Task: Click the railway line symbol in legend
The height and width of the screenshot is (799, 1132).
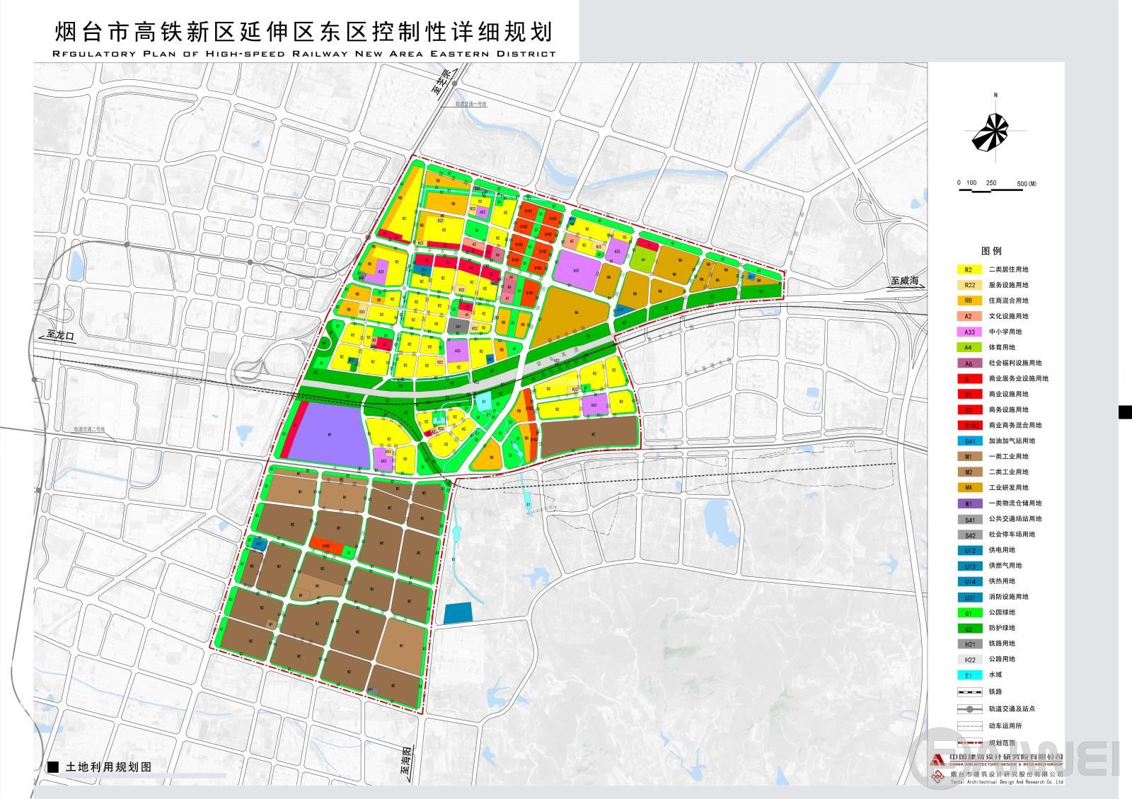Action: [x=969, y=693]
